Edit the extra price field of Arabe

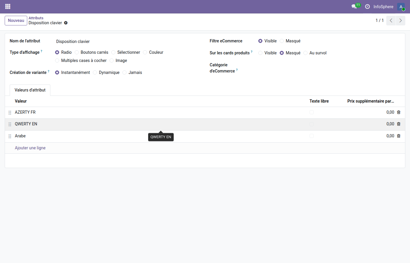tap(389, 136)
